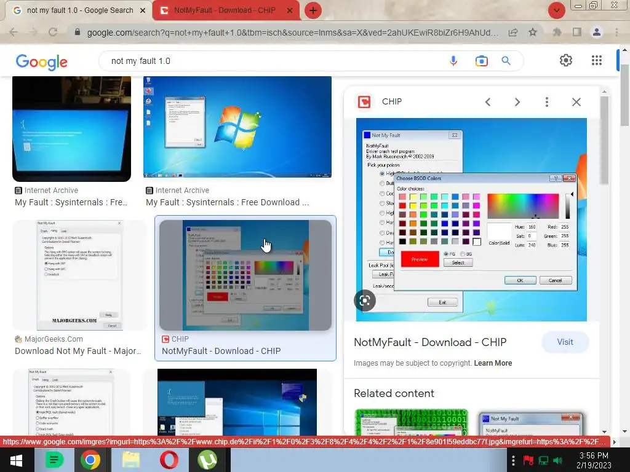Go to the Google homepage via logo
This screenshot has width=630, height=472.
[41, 62]
